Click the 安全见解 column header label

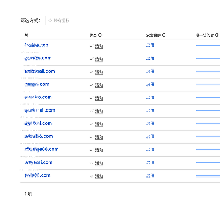(x=153, y=35)
